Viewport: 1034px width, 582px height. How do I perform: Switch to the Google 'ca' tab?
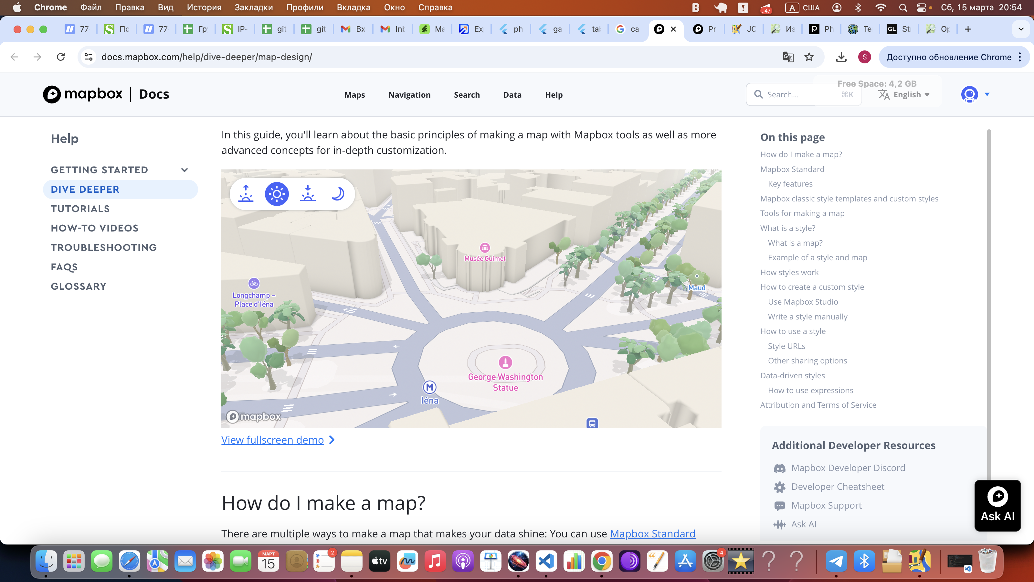coord(627,29)
